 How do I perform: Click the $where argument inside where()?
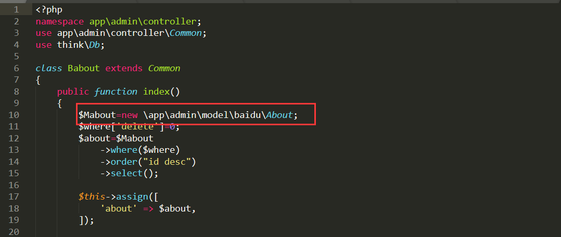point(159,149)
